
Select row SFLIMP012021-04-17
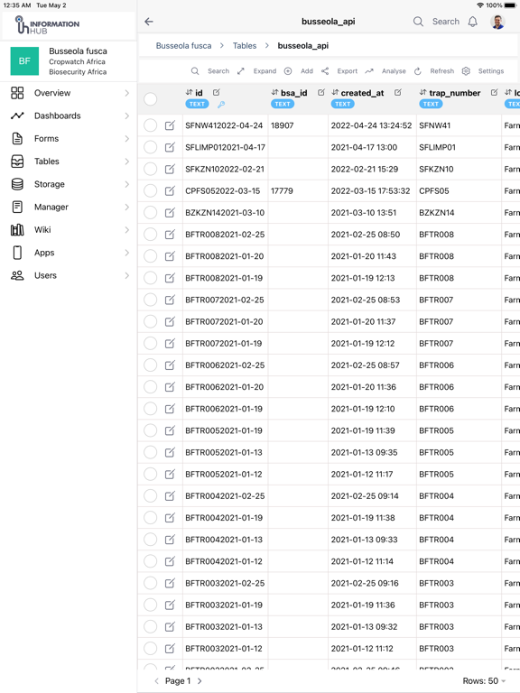pos(151,147)
